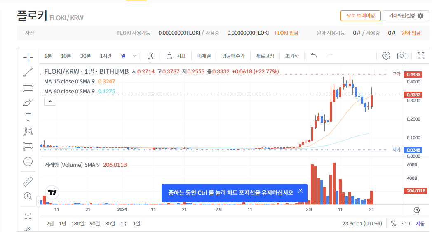Switch to 10분 interval
The image size is (432, 232).
click(66, 56)
